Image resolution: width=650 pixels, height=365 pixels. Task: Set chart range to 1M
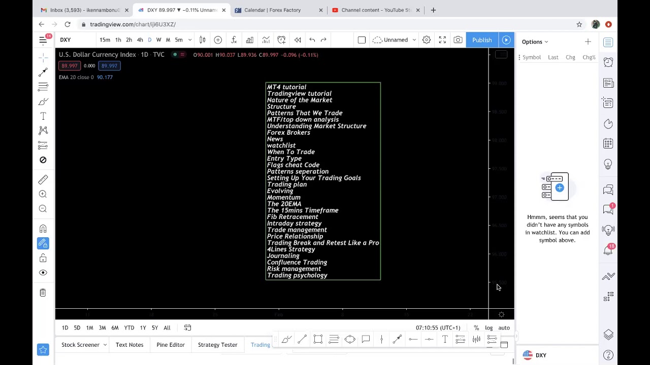pos(89,328)
